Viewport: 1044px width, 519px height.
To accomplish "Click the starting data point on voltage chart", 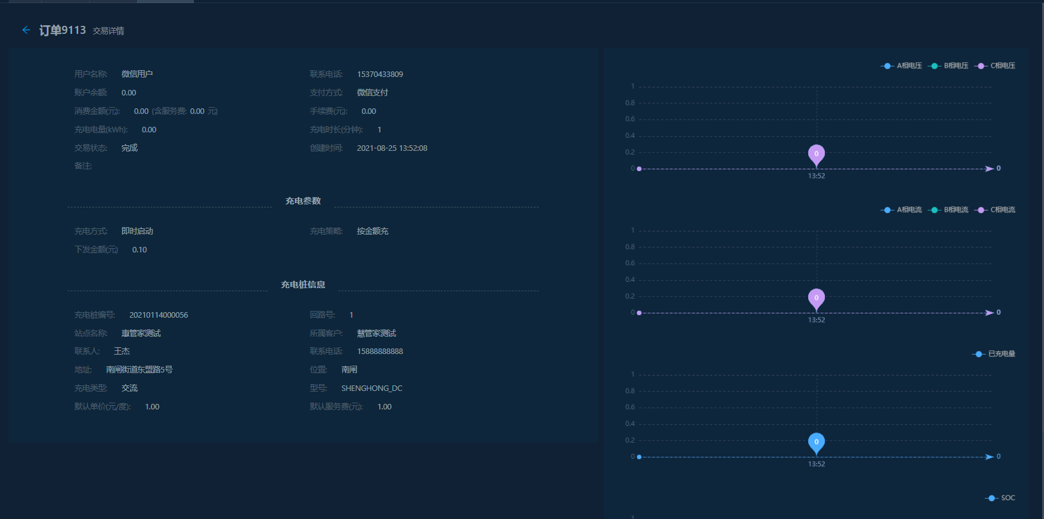I will 639,169.
